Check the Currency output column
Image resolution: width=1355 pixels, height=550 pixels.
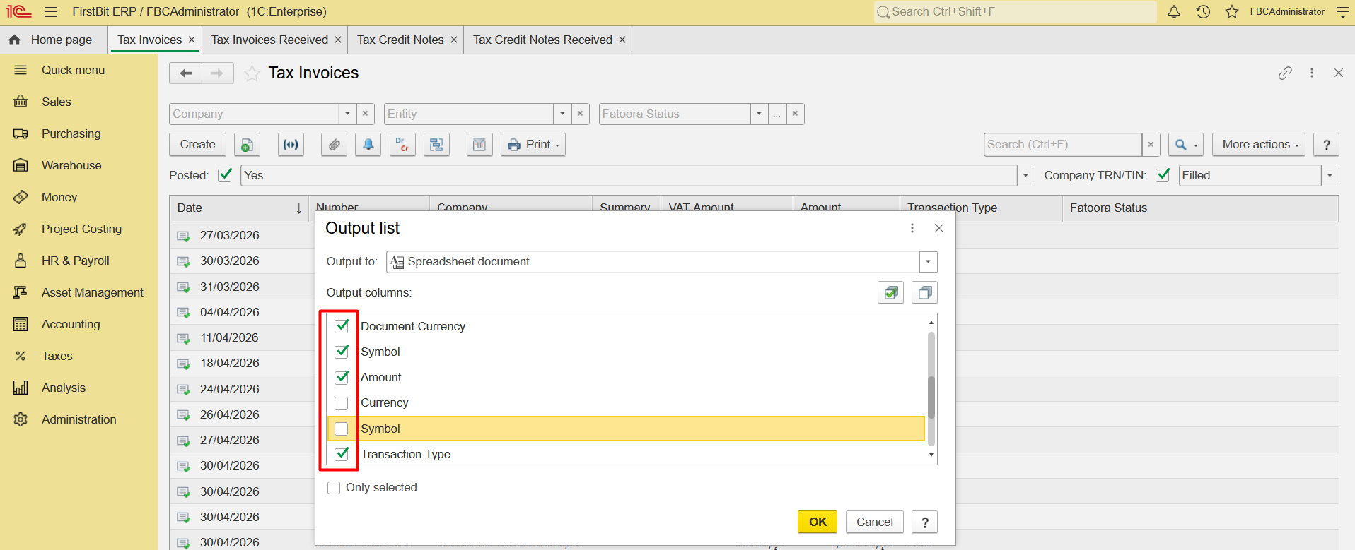click(x=342, y=403)
